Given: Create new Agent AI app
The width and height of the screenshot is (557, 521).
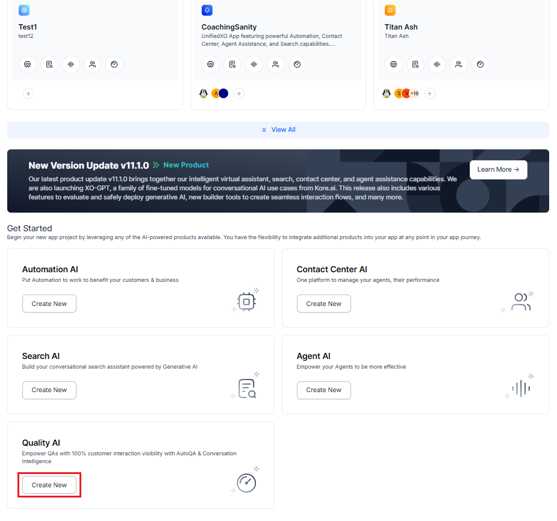Looking at the screenshot, I should click(x=323, y=390).
